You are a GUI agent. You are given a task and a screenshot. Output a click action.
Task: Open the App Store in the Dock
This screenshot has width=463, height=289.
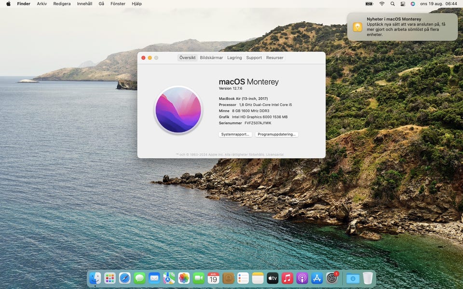[316, 278]
